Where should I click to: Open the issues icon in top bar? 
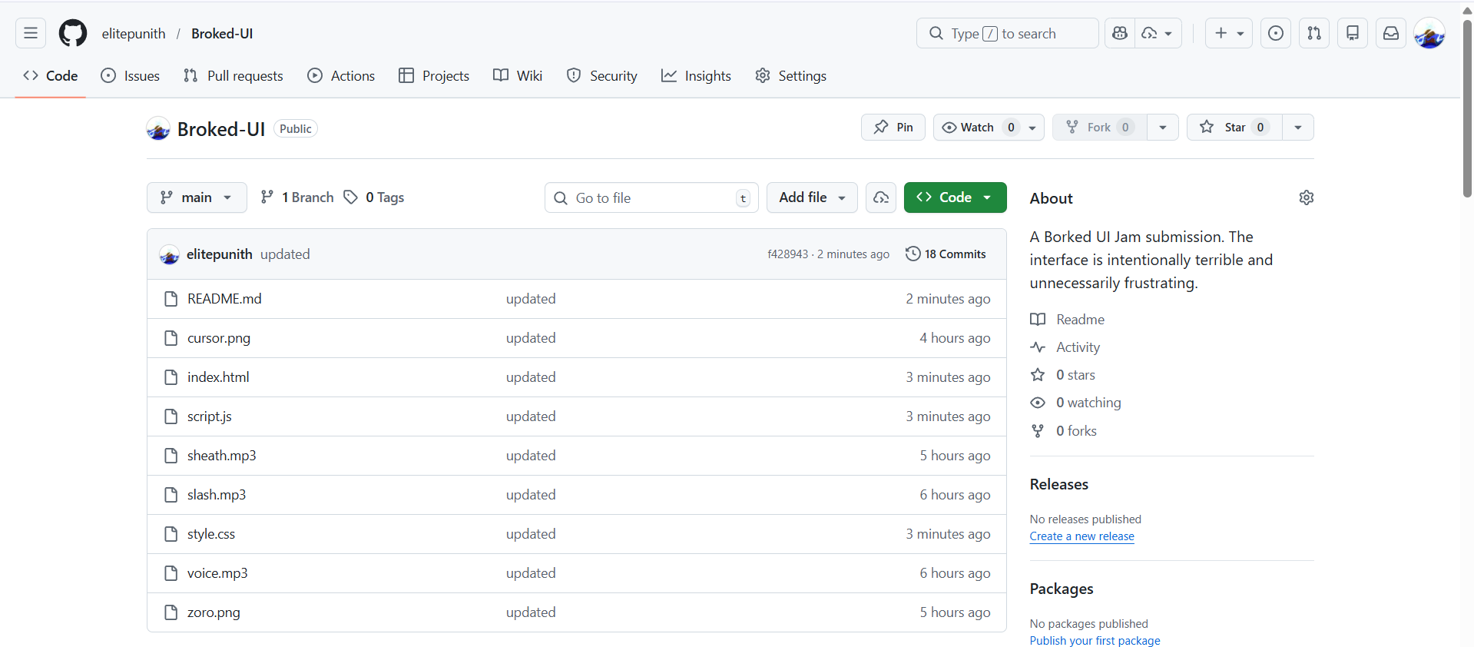1275,33
